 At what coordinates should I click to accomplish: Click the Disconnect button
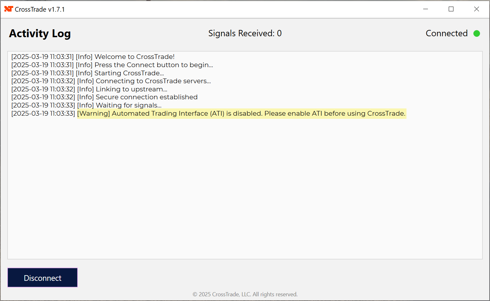click(43, 278)
